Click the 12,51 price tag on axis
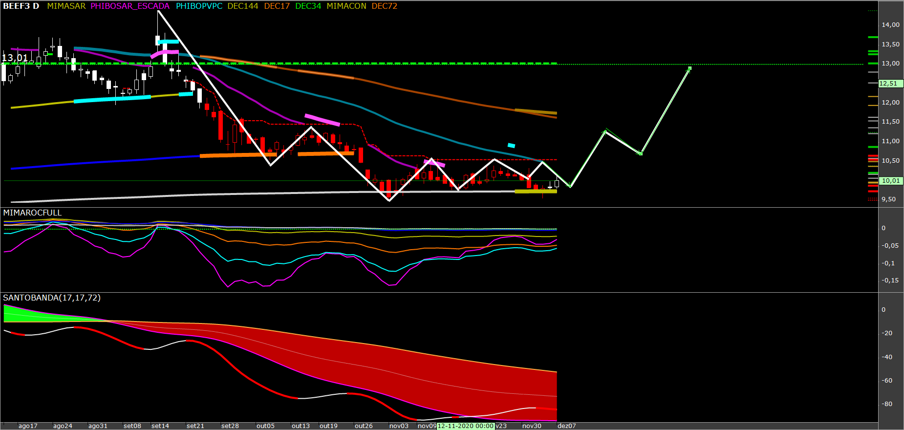This screenshot has height=430, width=904. click(x=890, y=84)
